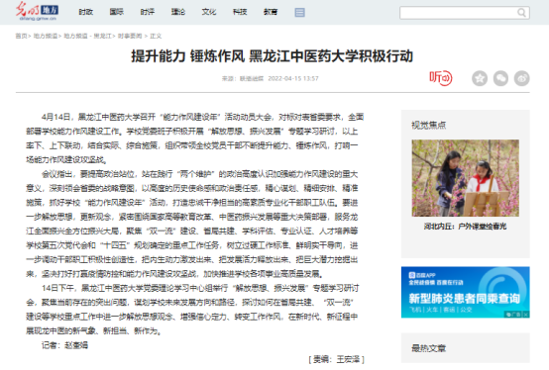Image resolution: width=549 pixels, height=370 pixels.
Task: Visit the 教育 section
Action: pos(271,12)
